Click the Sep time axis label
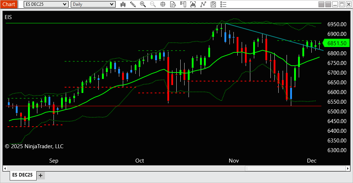This screenshot has width=353, height=183. click(x=54, y=160)
